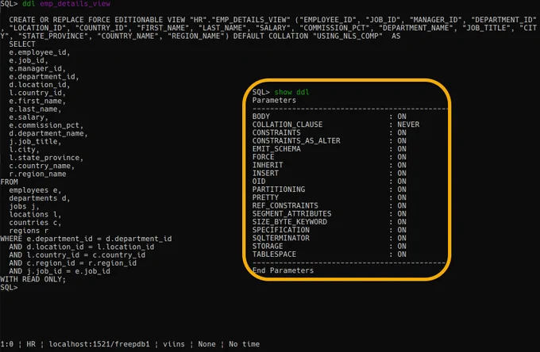Click the INSERT parameter
The height and width of the screenshot is (352, 540).
(265, 174)
